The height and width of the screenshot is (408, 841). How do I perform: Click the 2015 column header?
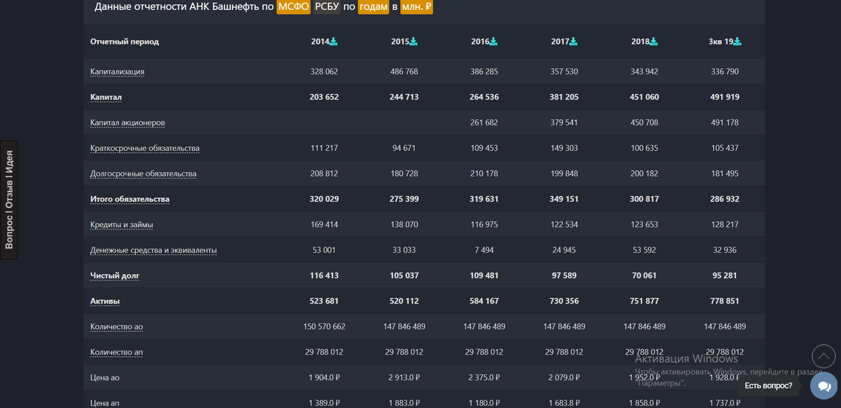click(400, 41)
